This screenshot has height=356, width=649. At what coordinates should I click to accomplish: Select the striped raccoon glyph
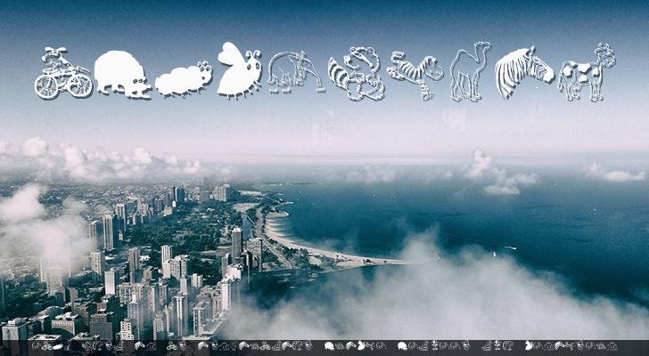(x=357, y=73)
